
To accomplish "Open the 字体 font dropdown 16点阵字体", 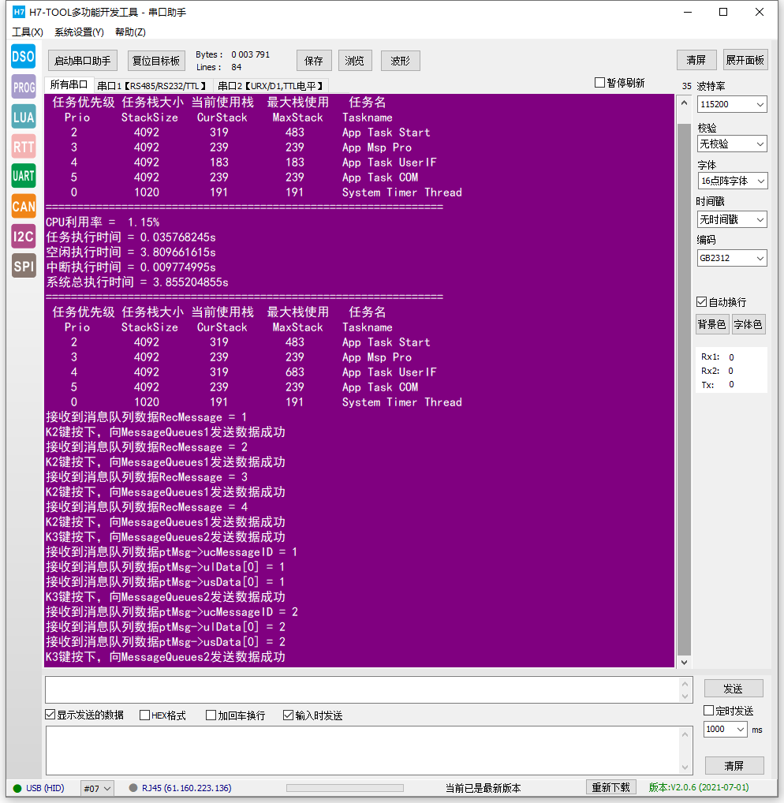I will (732, 181).
